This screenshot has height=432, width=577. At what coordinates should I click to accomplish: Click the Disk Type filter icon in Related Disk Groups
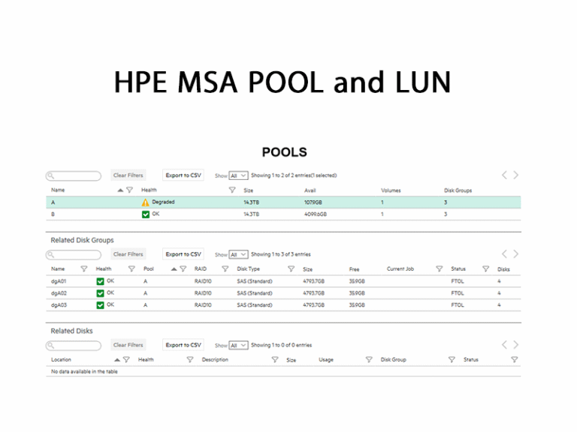[291, 269]
